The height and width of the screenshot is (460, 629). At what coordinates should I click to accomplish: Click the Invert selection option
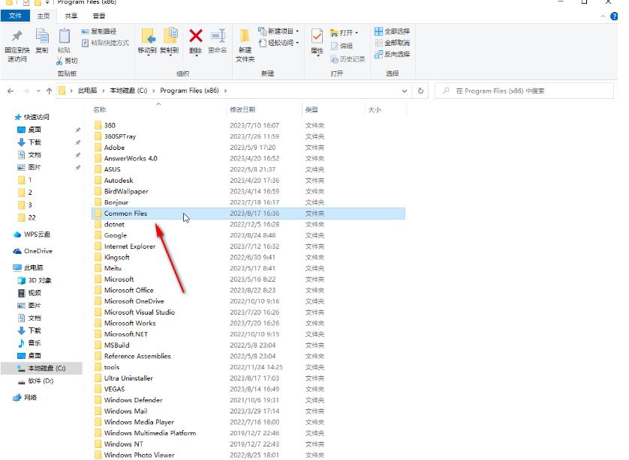point(392,54)
